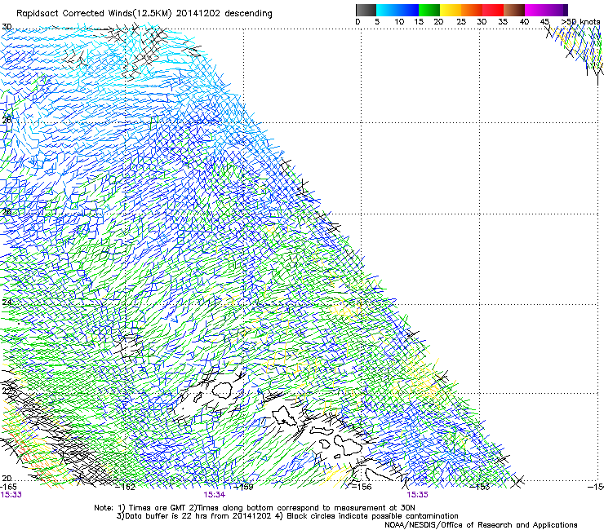Click the NOAA/NESDIS Office of Research credit text
The width and height of the screenshot is (604, 530).
coord(481,525)
